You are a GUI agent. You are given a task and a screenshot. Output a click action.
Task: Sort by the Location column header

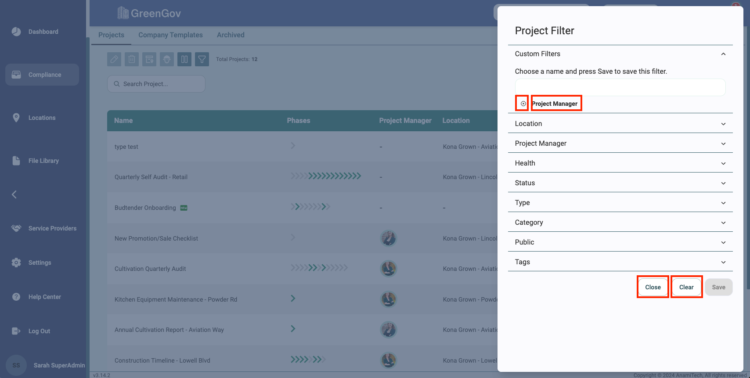coord(456,120)
